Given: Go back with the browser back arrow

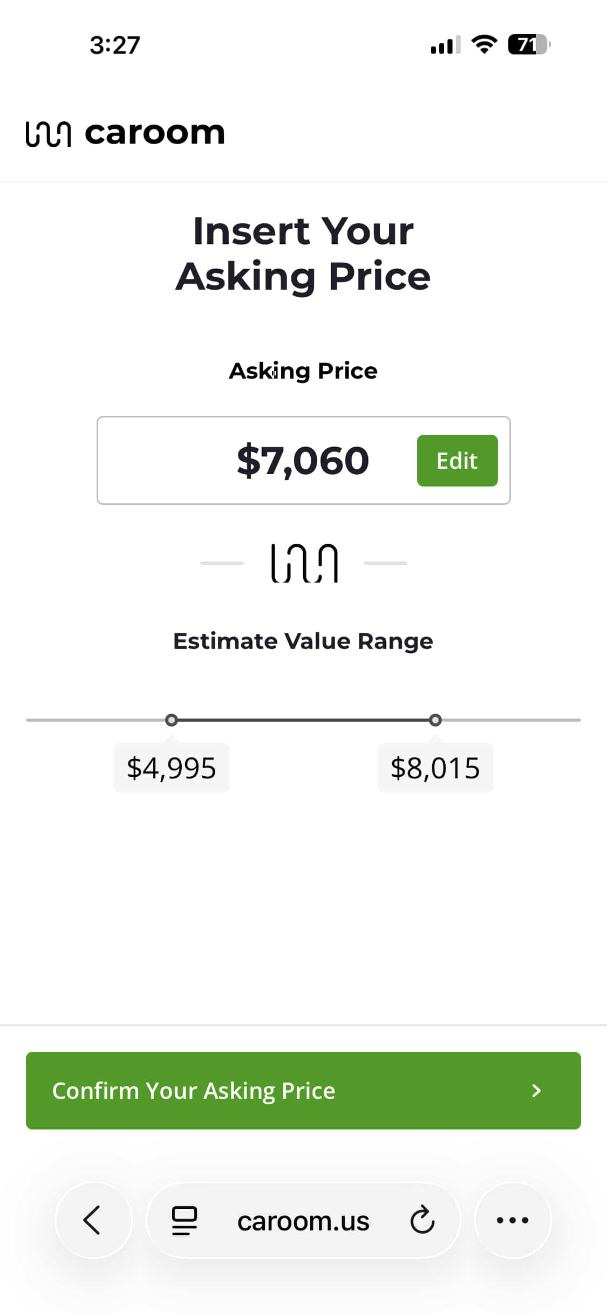Looking at the screenshot, I should click(x=93, y=1220).
